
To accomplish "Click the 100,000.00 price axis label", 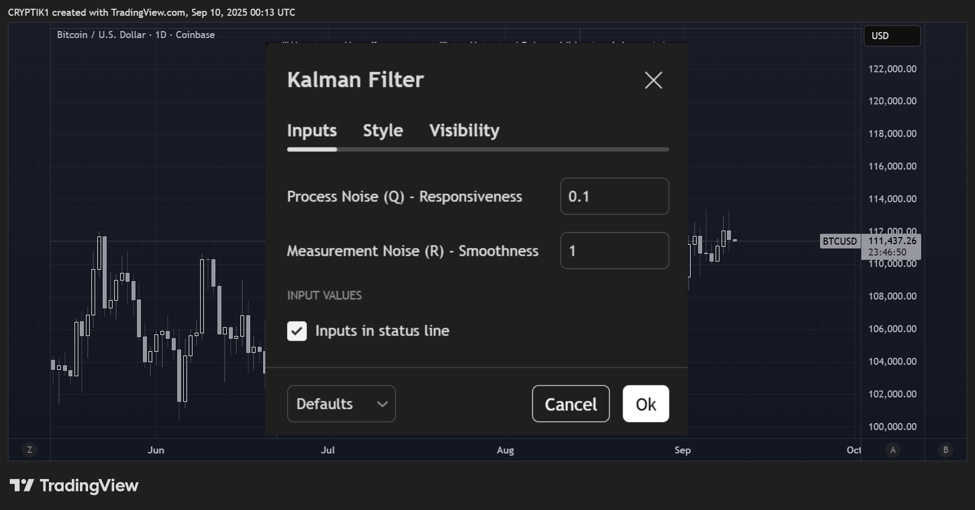I will pos(892,427).
